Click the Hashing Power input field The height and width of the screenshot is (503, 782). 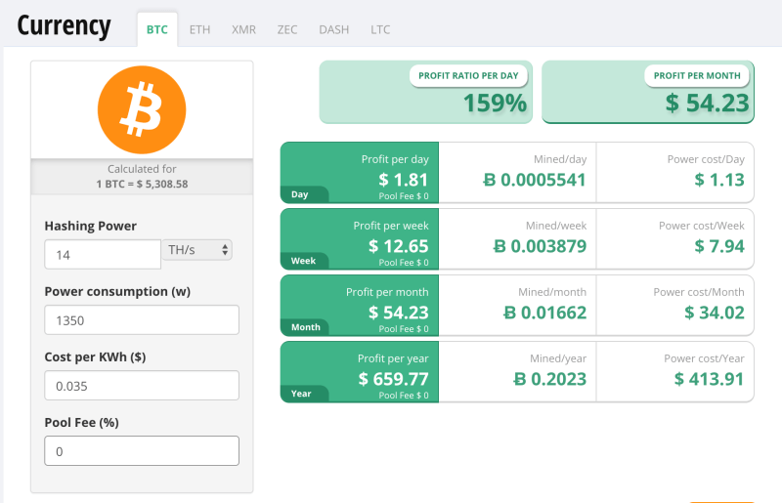103,254
